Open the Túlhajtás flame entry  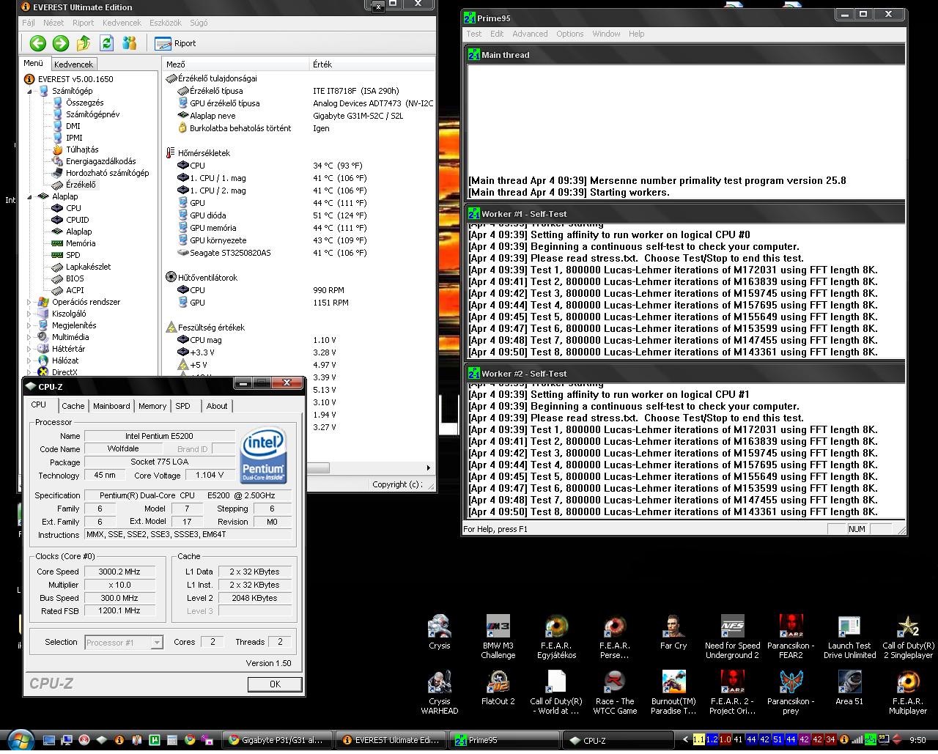(82, 149)
